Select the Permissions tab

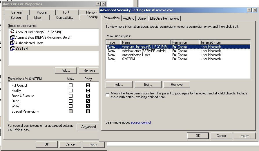(x=111, y=18)
